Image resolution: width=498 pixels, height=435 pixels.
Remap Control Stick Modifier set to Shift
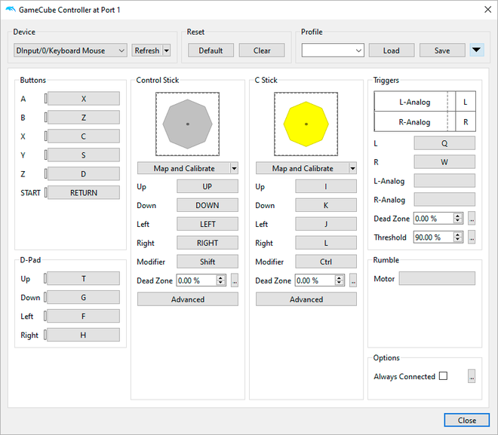[207, 262]
